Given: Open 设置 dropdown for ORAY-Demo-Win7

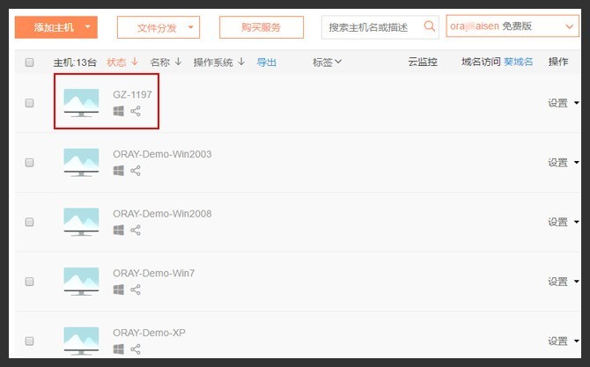Looking at the screenshot, I should [x=564, y=282].
